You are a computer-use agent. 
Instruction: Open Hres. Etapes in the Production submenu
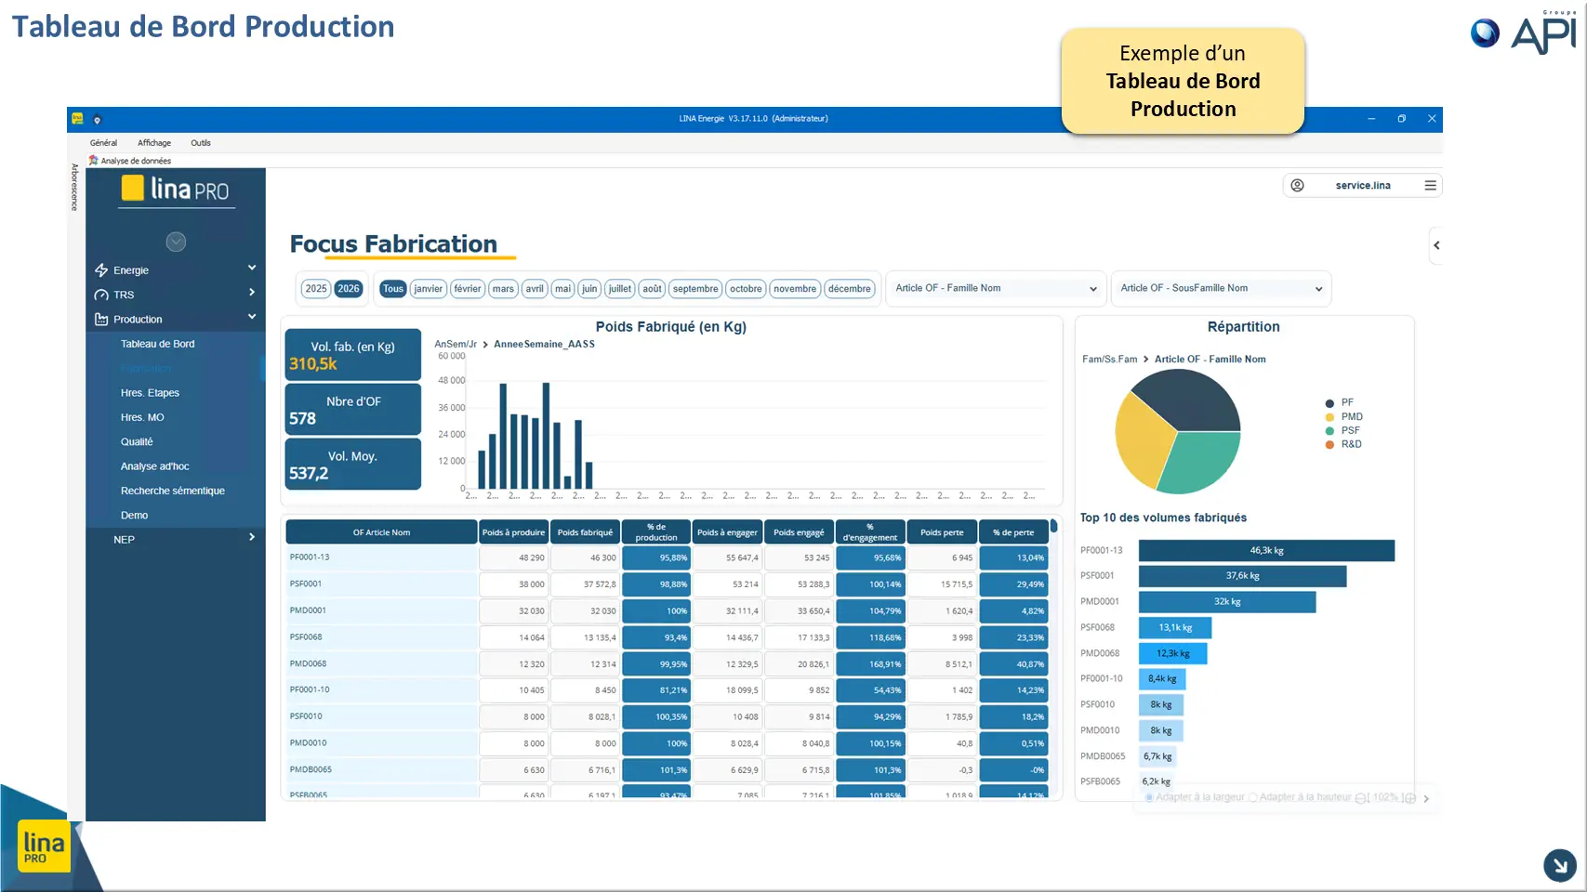(150, 393)
